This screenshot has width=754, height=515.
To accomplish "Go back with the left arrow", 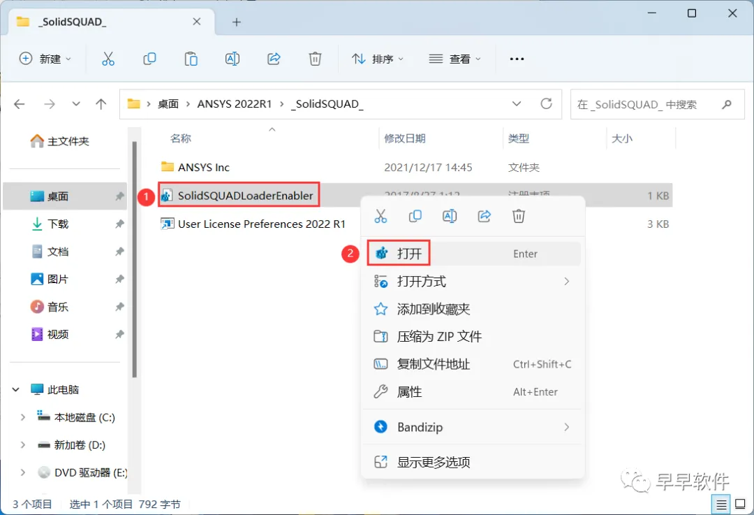I will tap(20, 104).
